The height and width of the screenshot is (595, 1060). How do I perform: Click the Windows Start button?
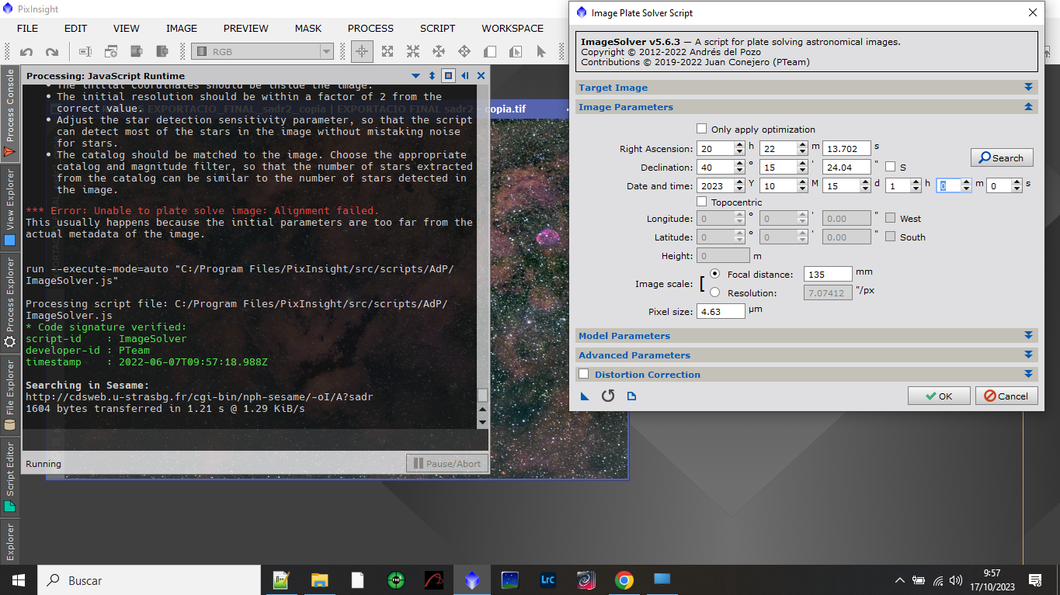coord(18,580)
